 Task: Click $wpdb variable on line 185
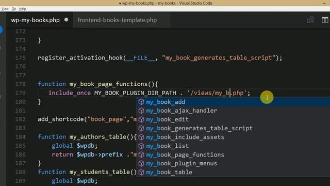[x=86, y=146]
